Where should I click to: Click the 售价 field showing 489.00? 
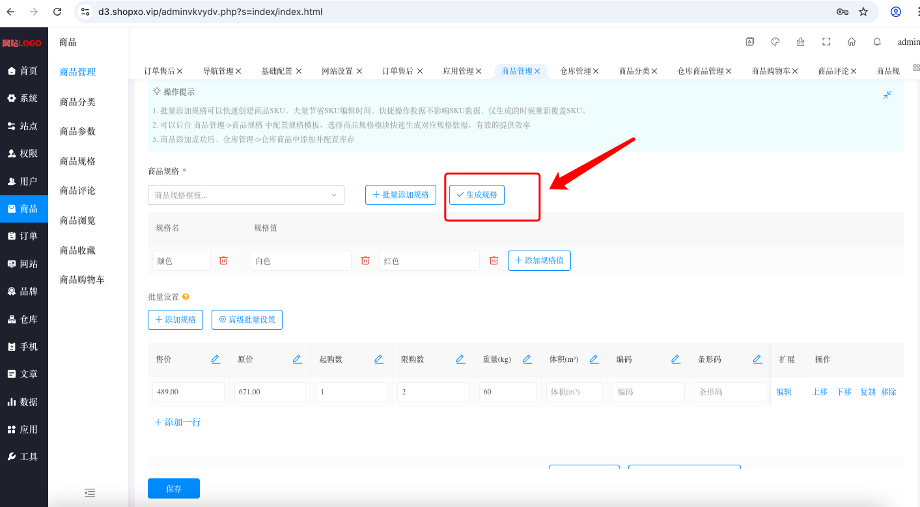pyautogui.click(x=188, y=392)
